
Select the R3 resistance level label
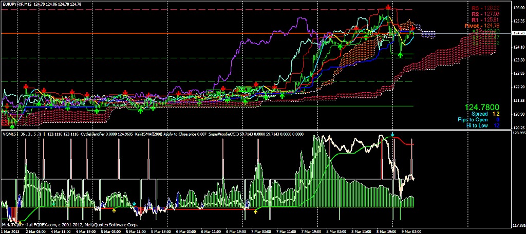click(485, 8)
